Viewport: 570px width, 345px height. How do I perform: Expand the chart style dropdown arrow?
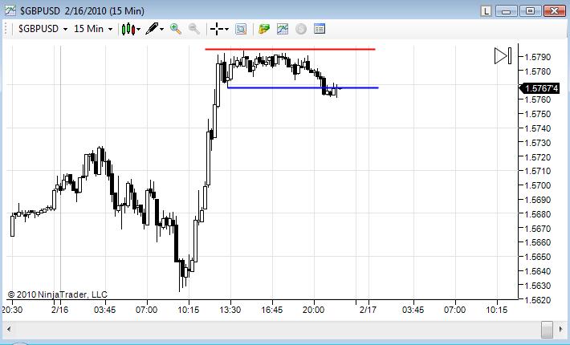(139, 30)
